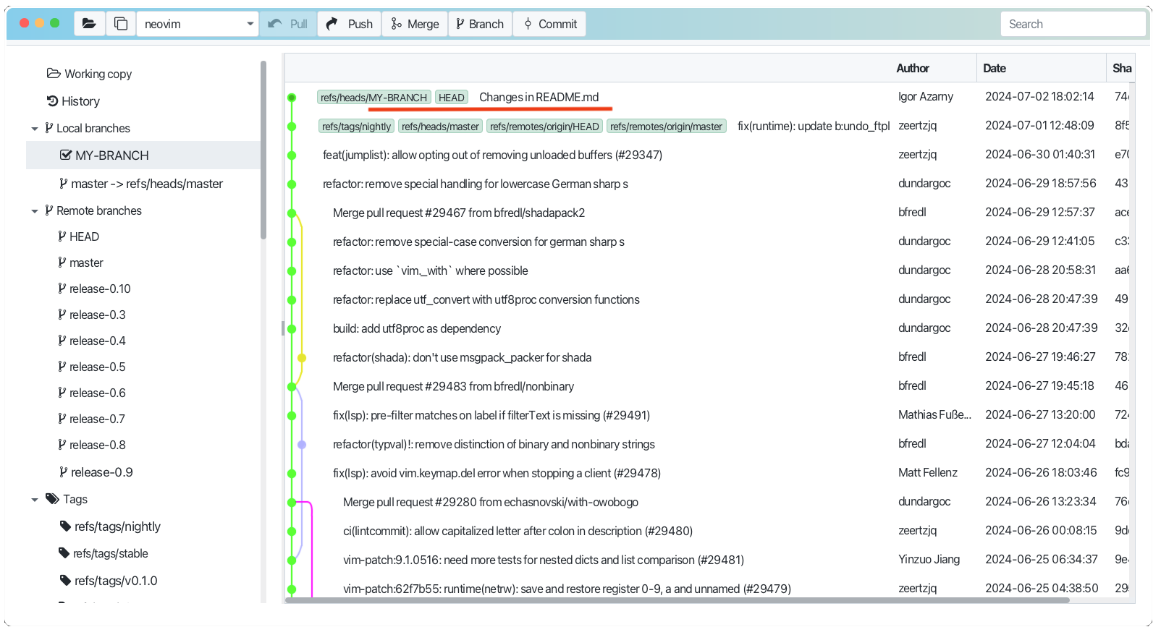Click the History clock icon
1161x640 pixels.
coord(52,101)
